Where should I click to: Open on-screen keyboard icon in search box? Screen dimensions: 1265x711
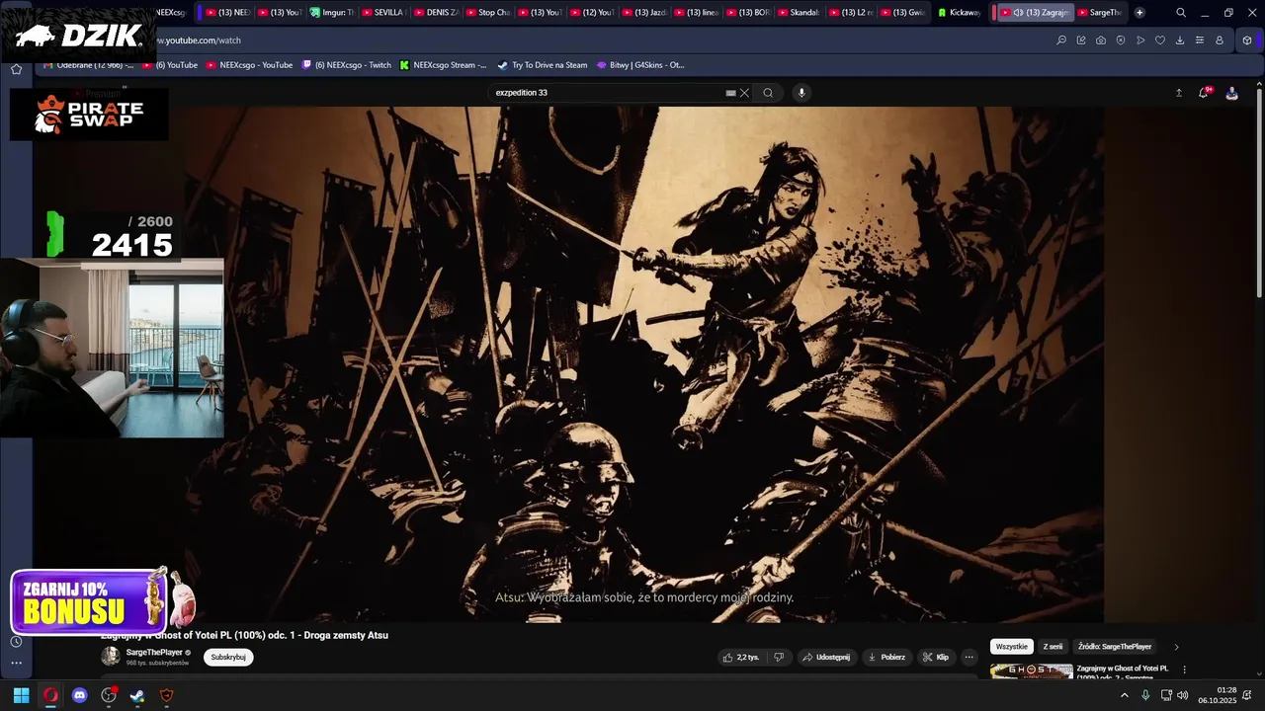730,93
